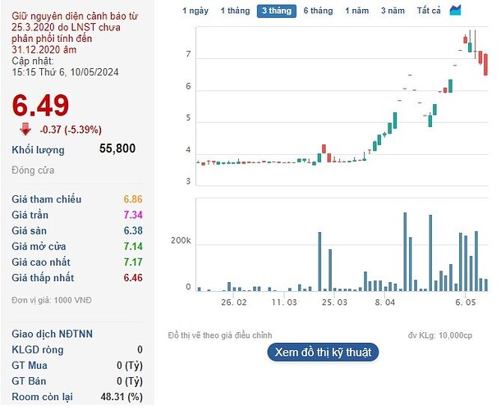This screenshot has height=410, width=501.
Task: Click the Giá cao nhất label
Action: click(x=41, y=262)
